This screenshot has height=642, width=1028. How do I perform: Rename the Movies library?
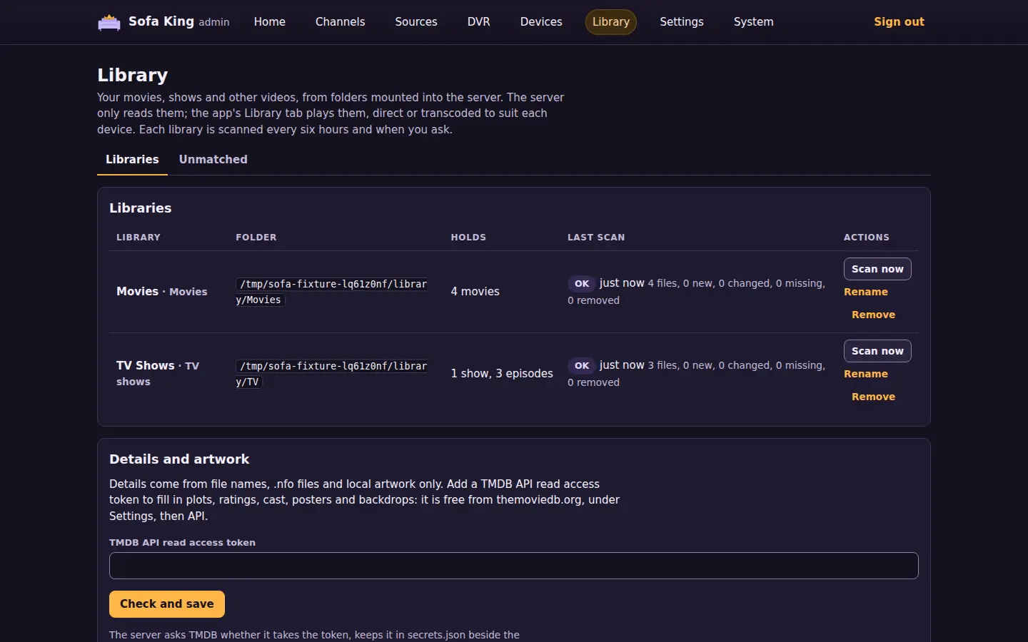pyautogui.click(x=866, y=292)
